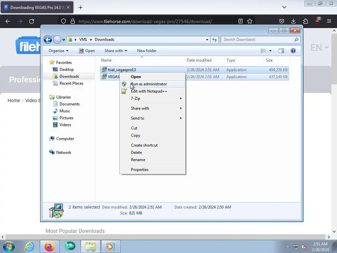Choose Cut from the context menu
337x253 pixels.
click(152, 128)
